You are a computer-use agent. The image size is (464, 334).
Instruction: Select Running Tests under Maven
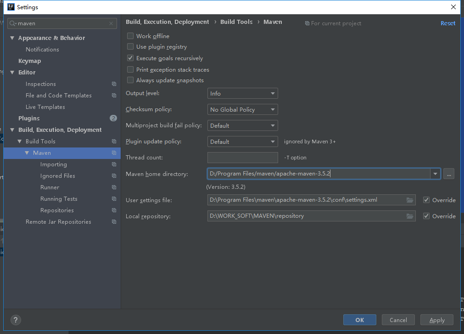(59, 199)
